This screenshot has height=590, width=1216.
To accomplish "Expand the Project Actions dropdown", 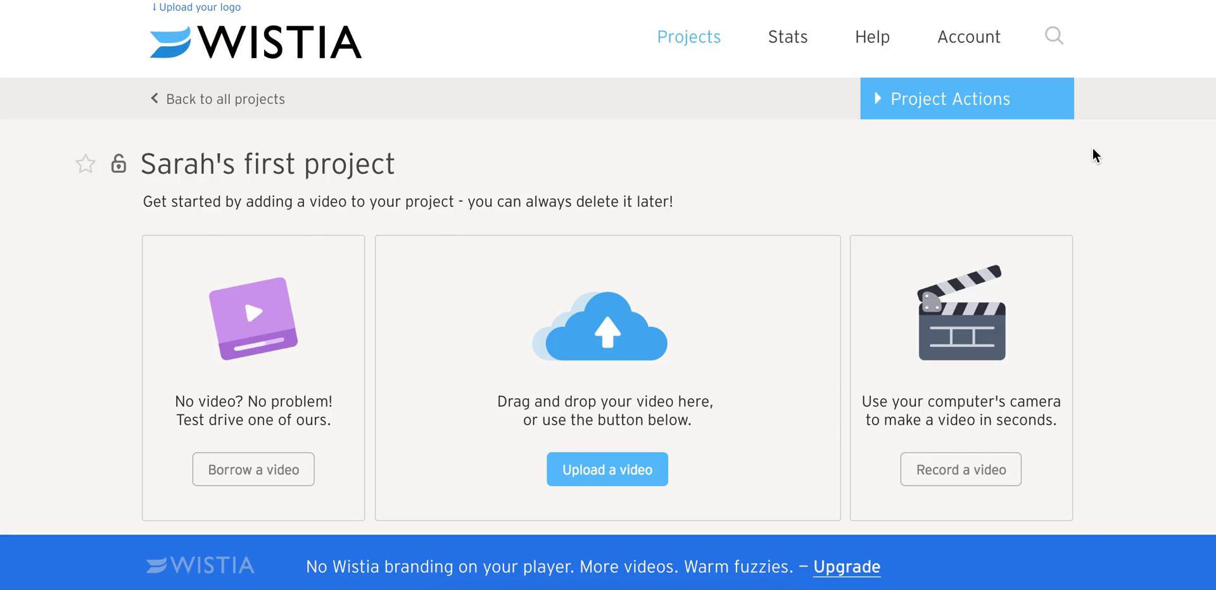I will [x=966, y=99].
